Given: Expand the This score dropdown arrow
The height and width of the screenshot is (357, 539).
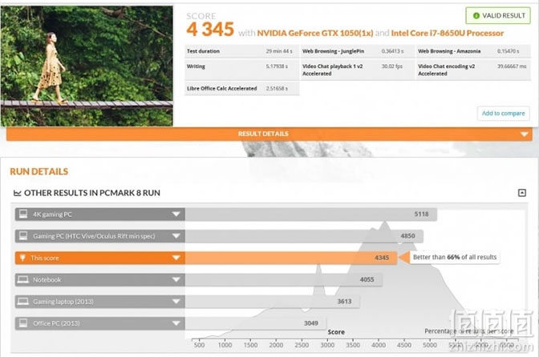Looking at the screenshot, I should pyautogui.click(x=176, y=258).
